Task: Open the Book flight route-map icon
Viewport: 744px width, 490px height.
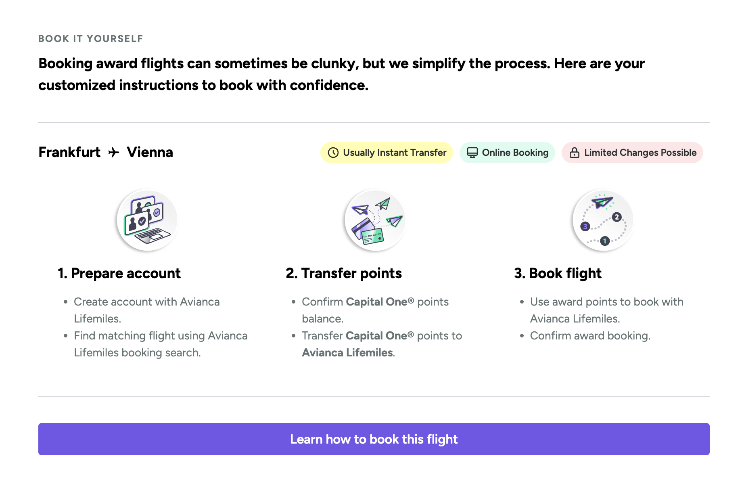Action: [x=602, y=220]
